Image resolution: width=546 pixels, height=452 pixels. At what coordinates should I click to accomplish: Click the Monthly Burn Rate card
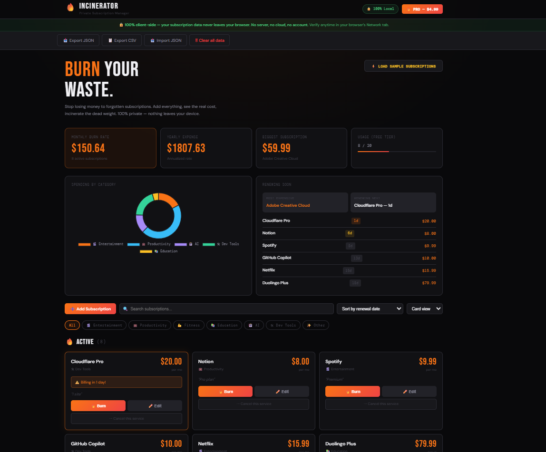110,148
